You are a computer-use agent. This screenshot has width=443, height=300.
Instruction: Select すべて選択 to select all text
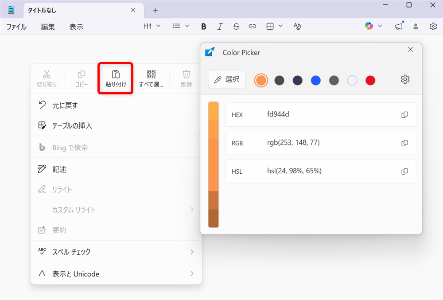(152, 78)
